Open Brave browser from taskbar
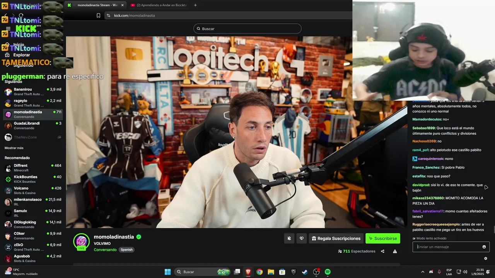The width and height of the screenshot is (495, 278). (248, 272)
